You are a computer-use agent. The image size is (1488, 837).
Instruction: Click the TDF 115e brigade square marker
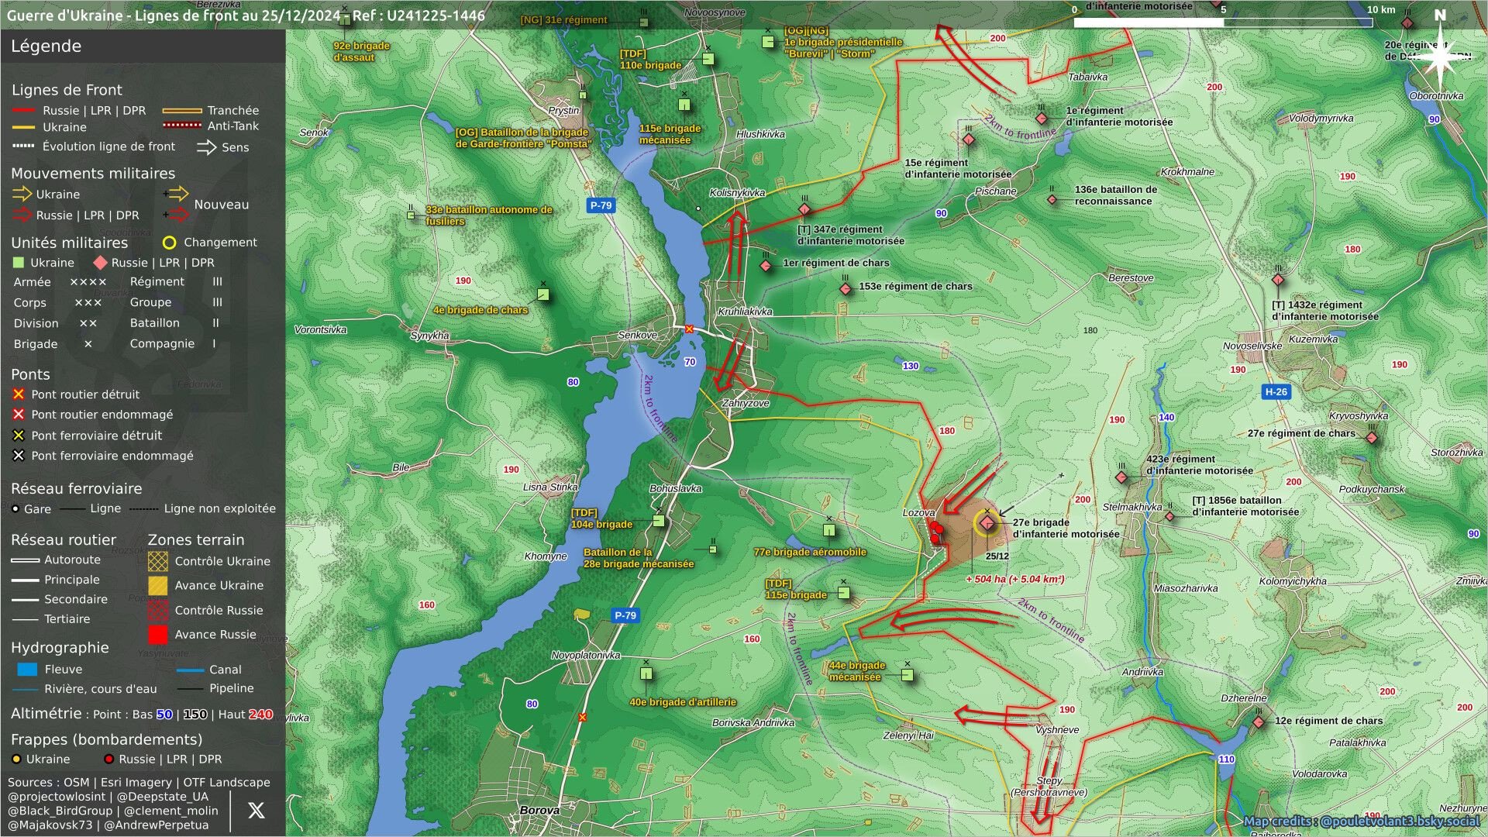(844, 593)
